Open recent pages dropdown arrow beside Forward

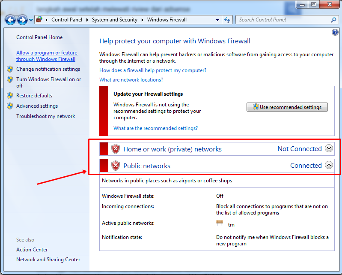coord(31,20)
